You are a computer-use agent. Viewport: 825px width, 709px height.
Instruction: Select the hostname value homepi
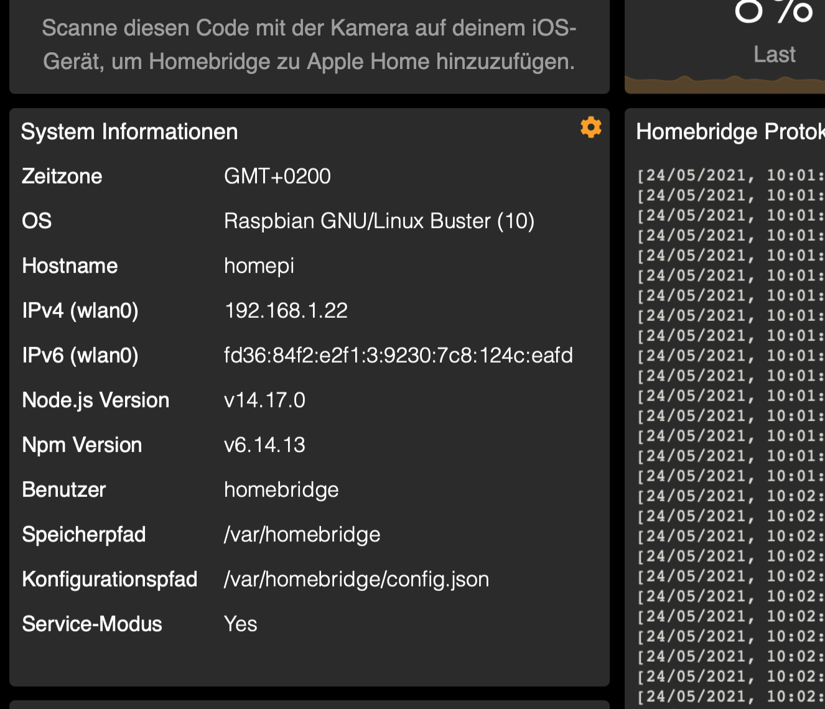coord(259,266)
